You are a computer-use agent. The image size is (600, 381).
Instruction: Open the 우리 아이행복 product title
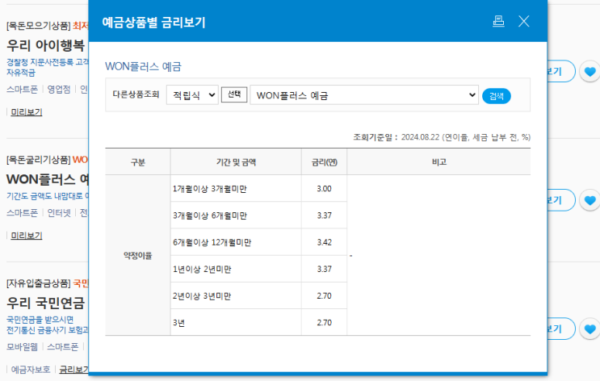[45, 45]
